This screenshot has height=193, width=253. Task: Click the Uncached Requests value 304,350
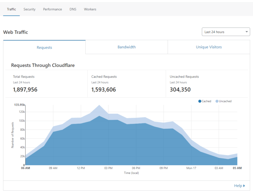point(180,89)
